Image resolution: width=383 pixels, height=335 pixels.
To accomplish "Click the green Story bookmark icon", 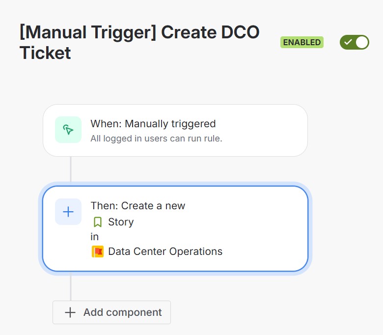I will (x=97, y=222).
